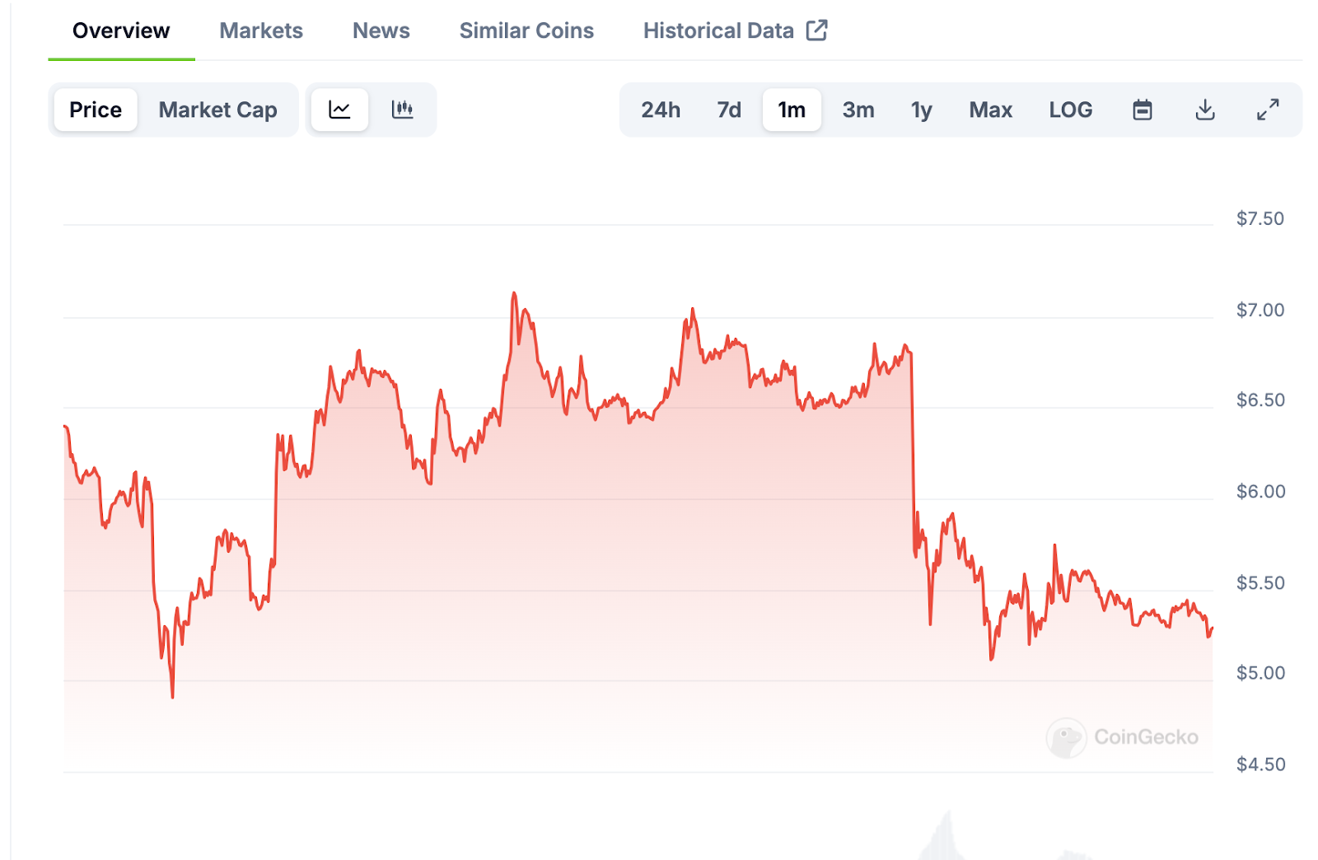
Task: Select the Price toggle
Action: (96, 110)
